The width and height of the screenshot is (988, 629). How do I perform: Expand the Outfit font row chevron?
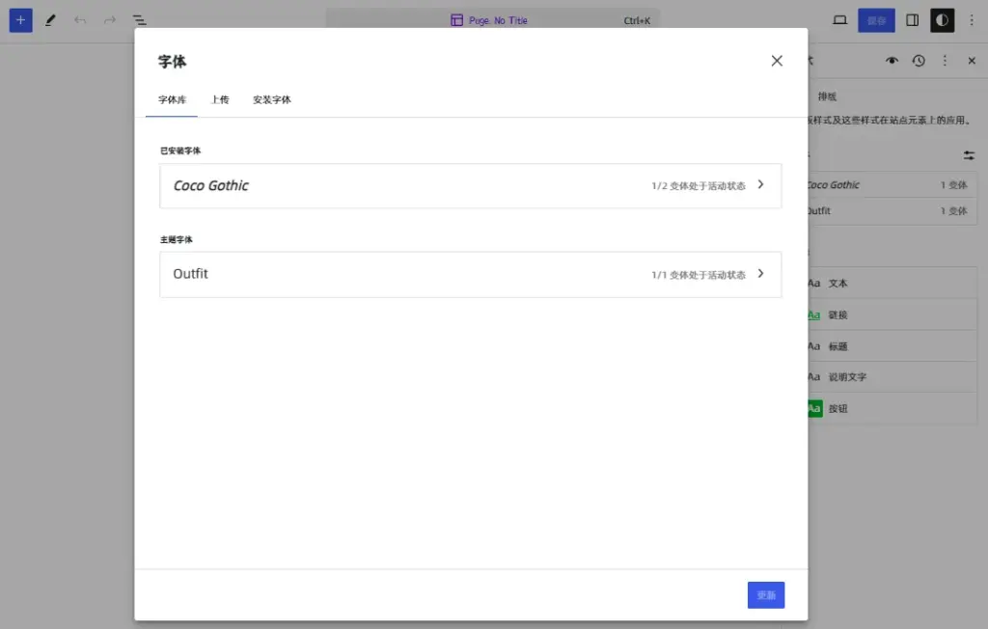coord(760,274)
